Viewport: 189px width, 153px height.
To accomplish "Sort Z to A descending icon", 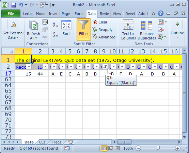I will (x=55, y=34).
